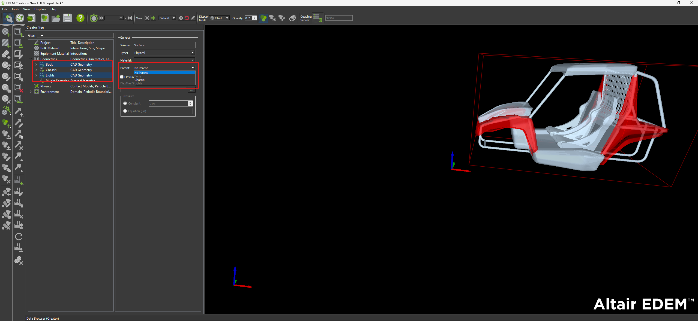This screenshot has height=321, width=698.
Task: Open the Display Mode Filled dropdown
Action: (219, 18)
